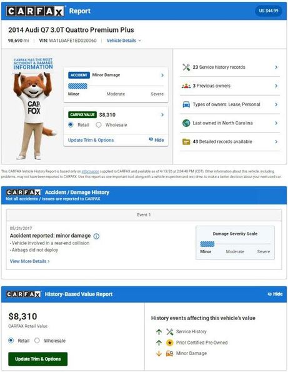Click the folder Detailed records icon
Viewport: 288px width, 372px height.
tap(186, 142)
